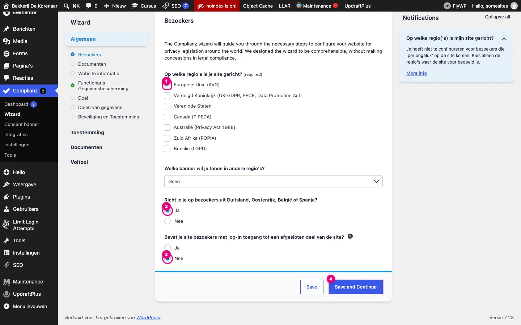Go to the Integraties submenu item
The height and width of the screenshot is (325, 521).
(x=16, y=135)
